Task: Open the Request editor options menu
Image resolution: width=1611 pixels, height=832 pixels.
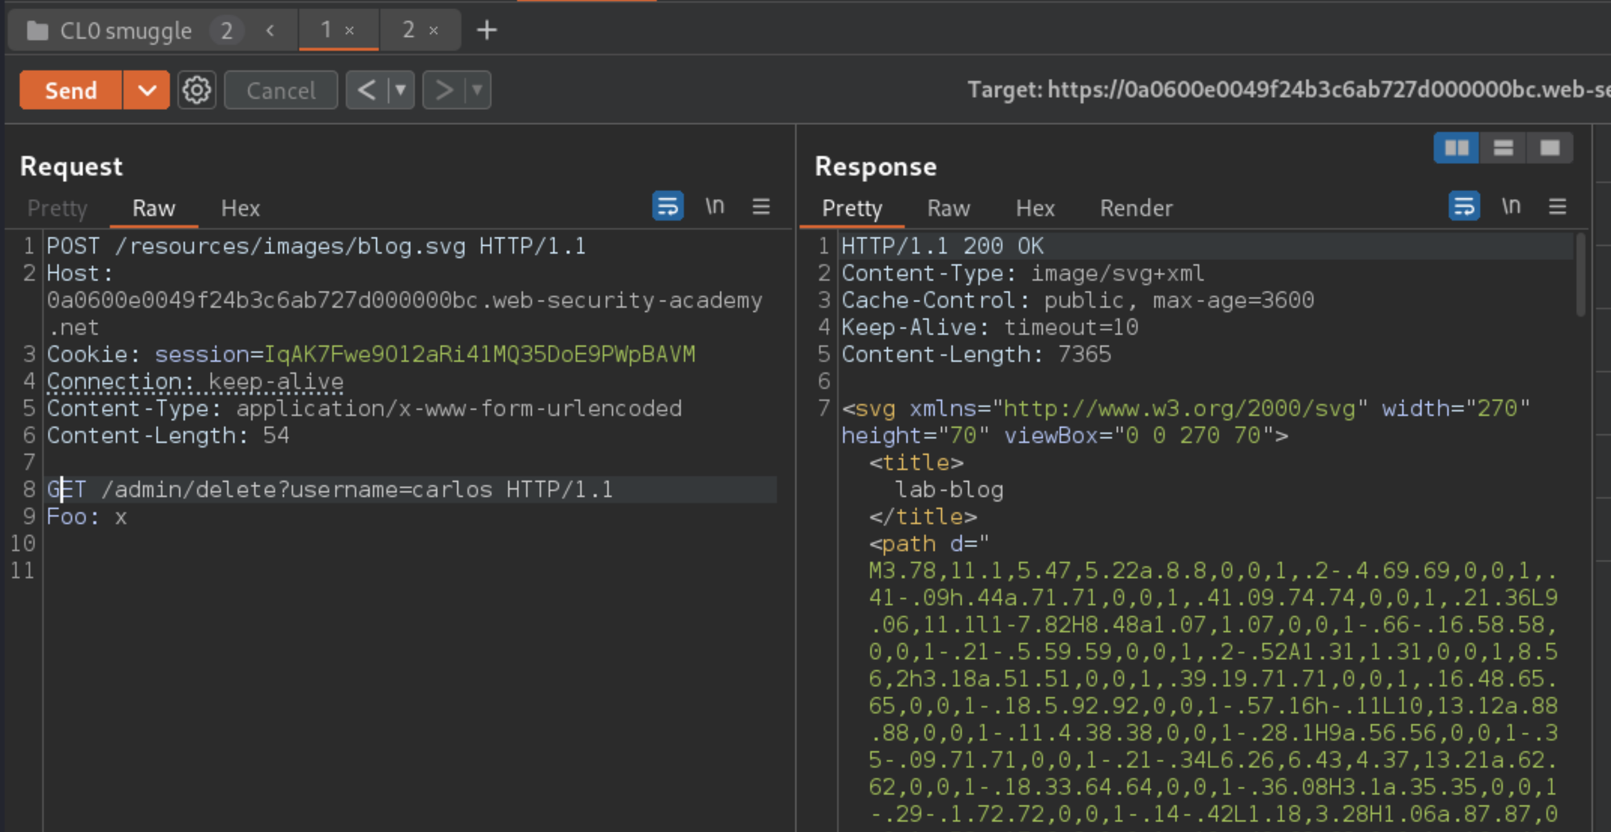Action: [x=761, y=206]
